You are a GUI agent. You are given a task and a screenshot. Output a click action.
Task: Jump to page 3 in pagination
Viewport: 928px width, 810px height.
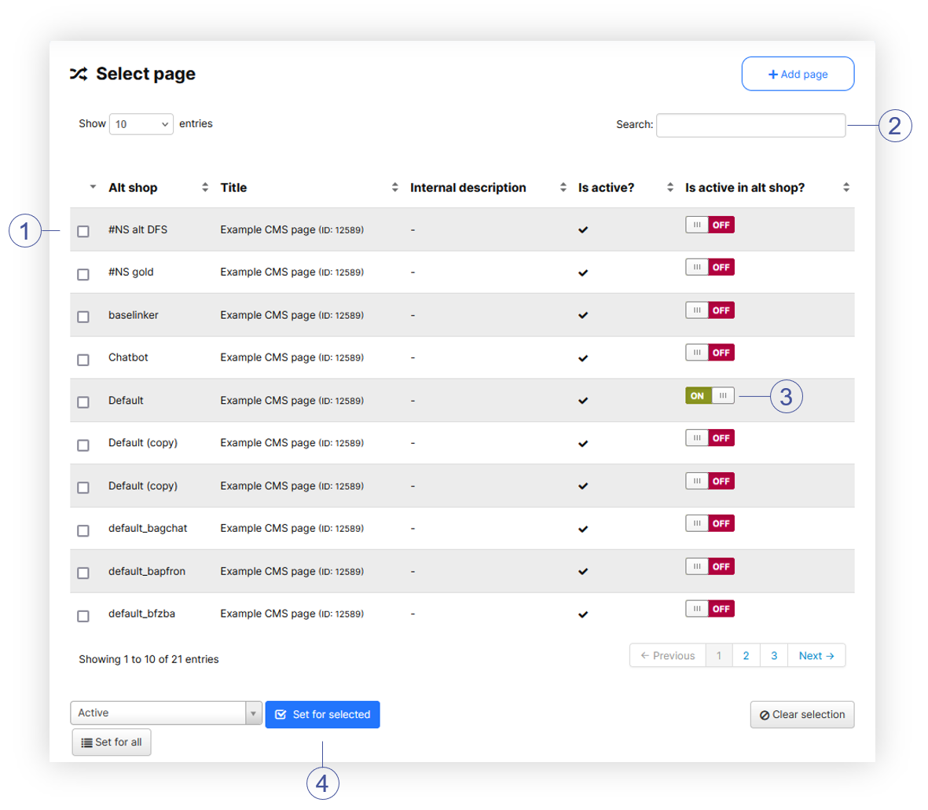(774, 655)
